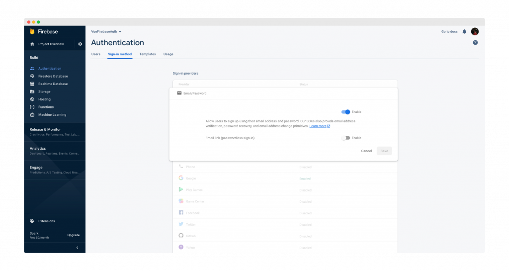The height and width of the screenshot is (271, 509).
Task: Open the user account avatar
Action: tap(475, 31)
